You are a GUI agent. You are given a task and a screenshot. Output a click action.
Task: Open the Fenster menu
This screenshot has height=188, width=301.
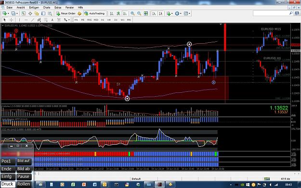pos(69,8)
